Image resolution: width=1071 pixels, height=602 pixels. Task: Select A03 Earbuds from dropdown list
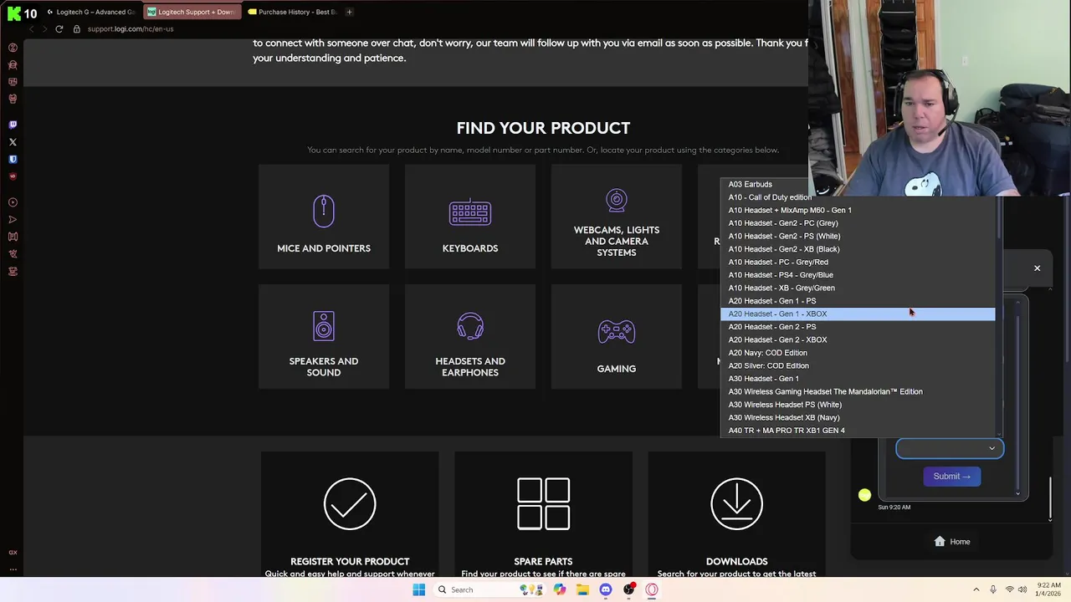pos(858,184)
